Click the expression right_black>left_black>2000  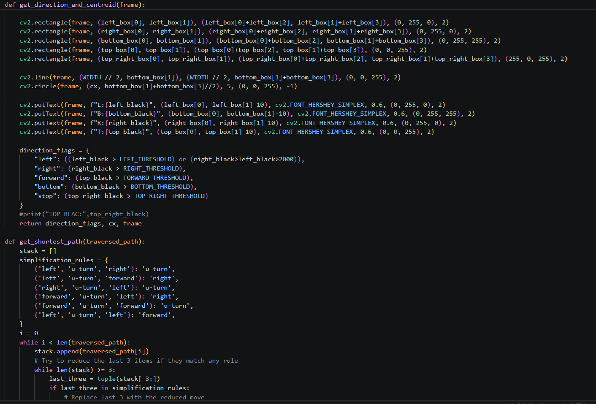pyautogui.click(x=244, y=159)
